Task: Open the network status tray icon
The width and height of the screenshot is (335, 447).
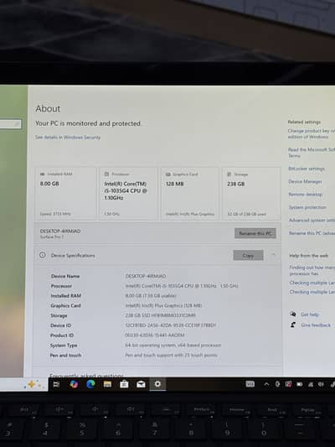Action: 311,385
